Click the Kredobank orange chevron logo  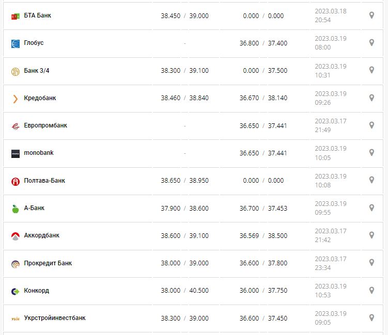click(15, 99)
